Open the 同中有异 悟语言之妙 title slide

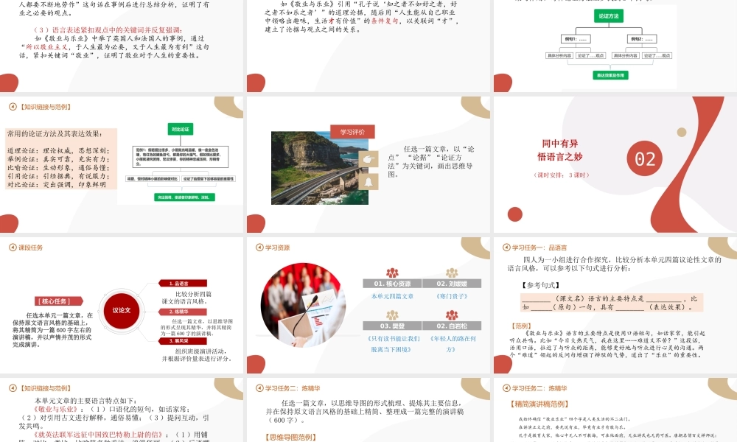[x=615, y=164]
